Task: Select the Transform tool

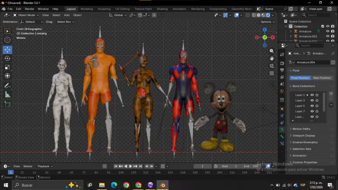Action: 7,76
